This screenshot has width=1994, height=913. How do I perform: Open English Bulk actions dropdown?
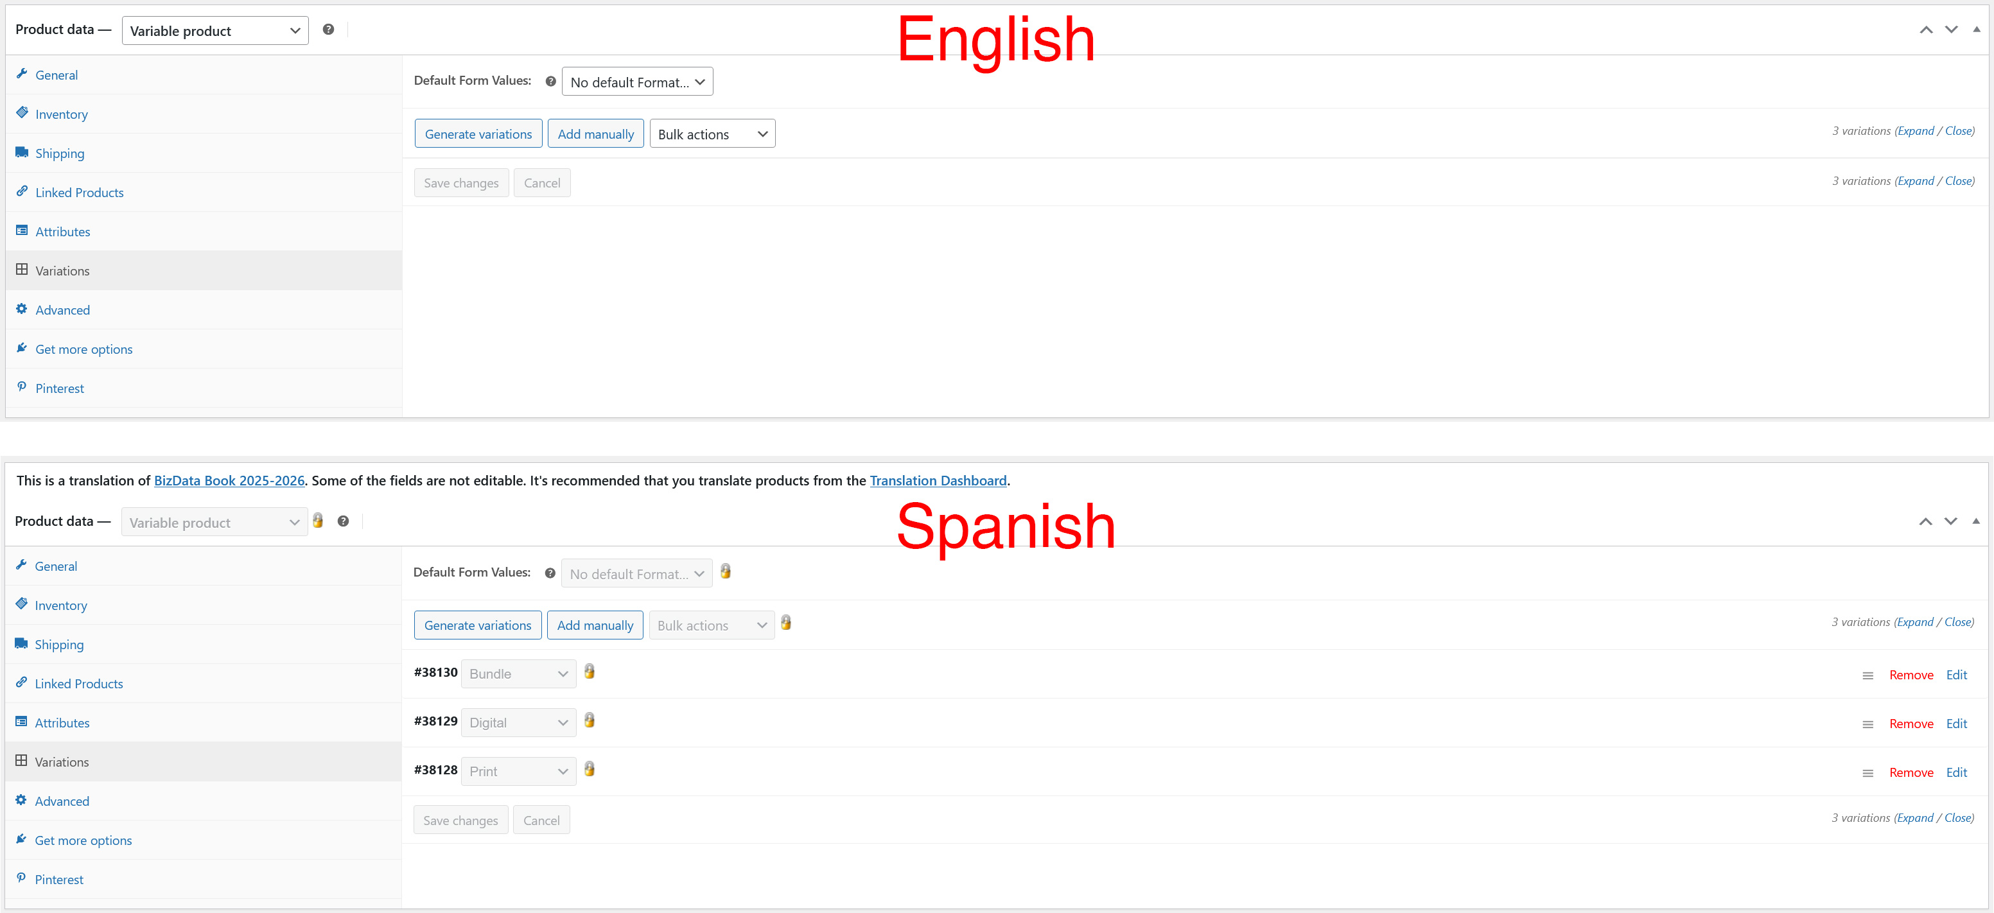pos(712,134)
